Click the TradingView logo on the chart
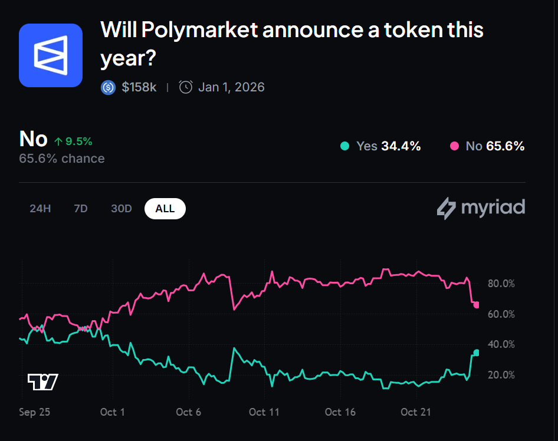558x441 pixels. coord(43,381)
